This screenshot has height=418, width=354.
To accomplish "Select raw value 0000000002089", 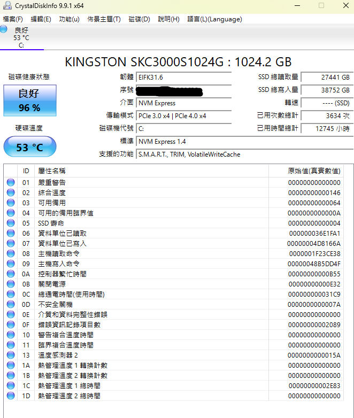I will point(314,324).
